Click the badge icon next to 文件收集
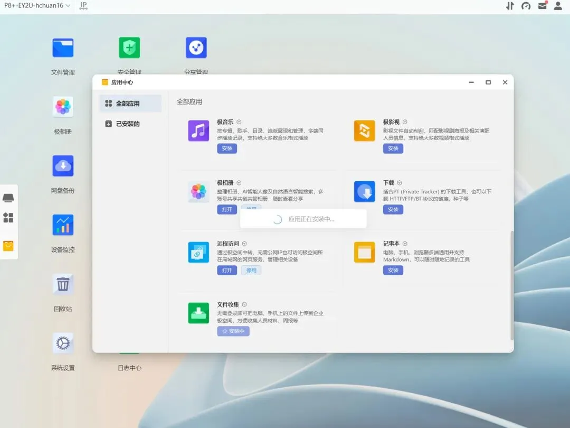This screenshot has width=570, height=428. click(x=244, y=304)
